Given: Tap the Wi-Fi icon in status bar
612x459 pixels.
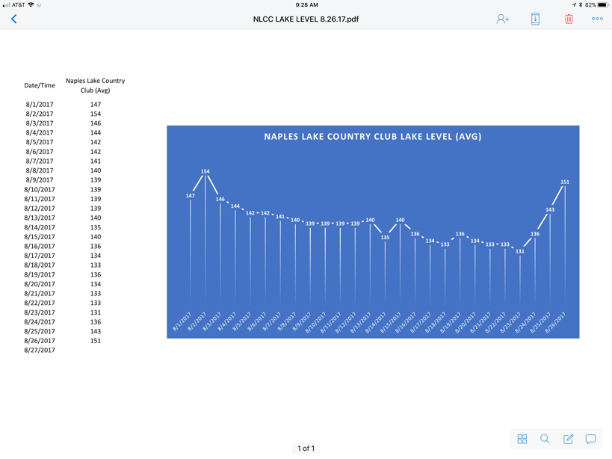Looking at the screenshot, I should click(x=31, y=4).
